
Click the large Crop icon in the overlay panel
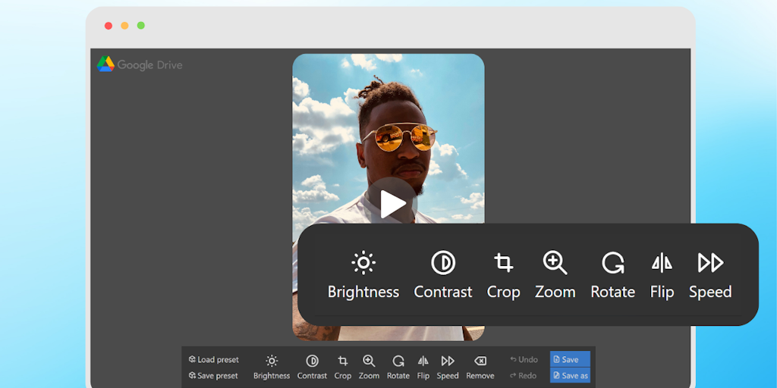[503, 263]
